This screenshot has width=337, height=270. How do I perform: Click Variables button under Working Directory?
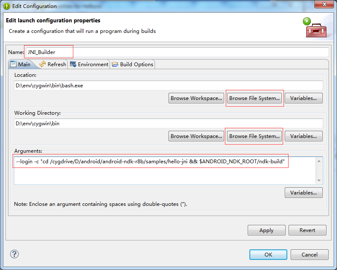point(303,136)
